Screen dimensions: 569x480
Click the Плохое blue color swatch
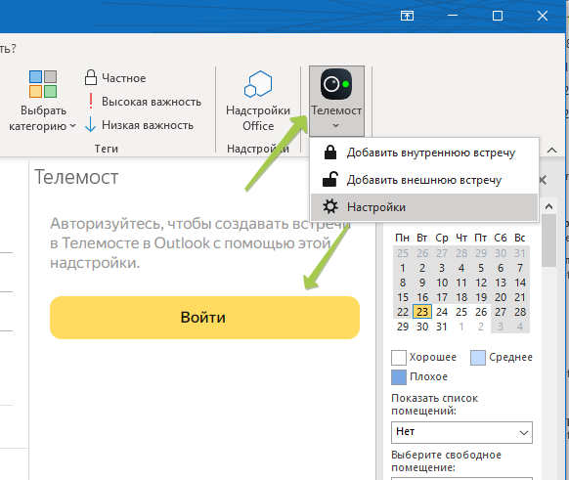[399, 377]
